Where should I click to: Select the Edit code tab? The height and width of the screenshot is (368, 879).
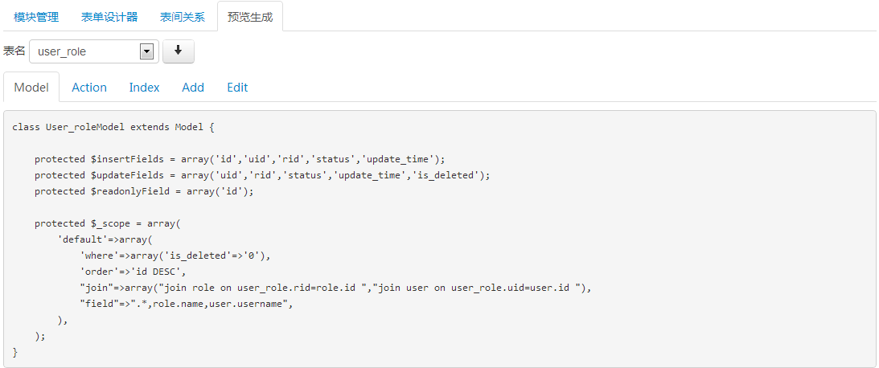point(237,88)
